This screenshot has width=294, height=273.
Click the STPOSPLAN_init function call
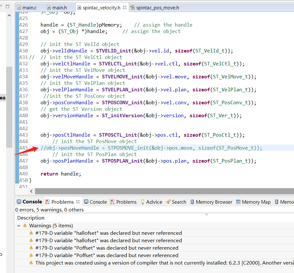click(122, 161)
